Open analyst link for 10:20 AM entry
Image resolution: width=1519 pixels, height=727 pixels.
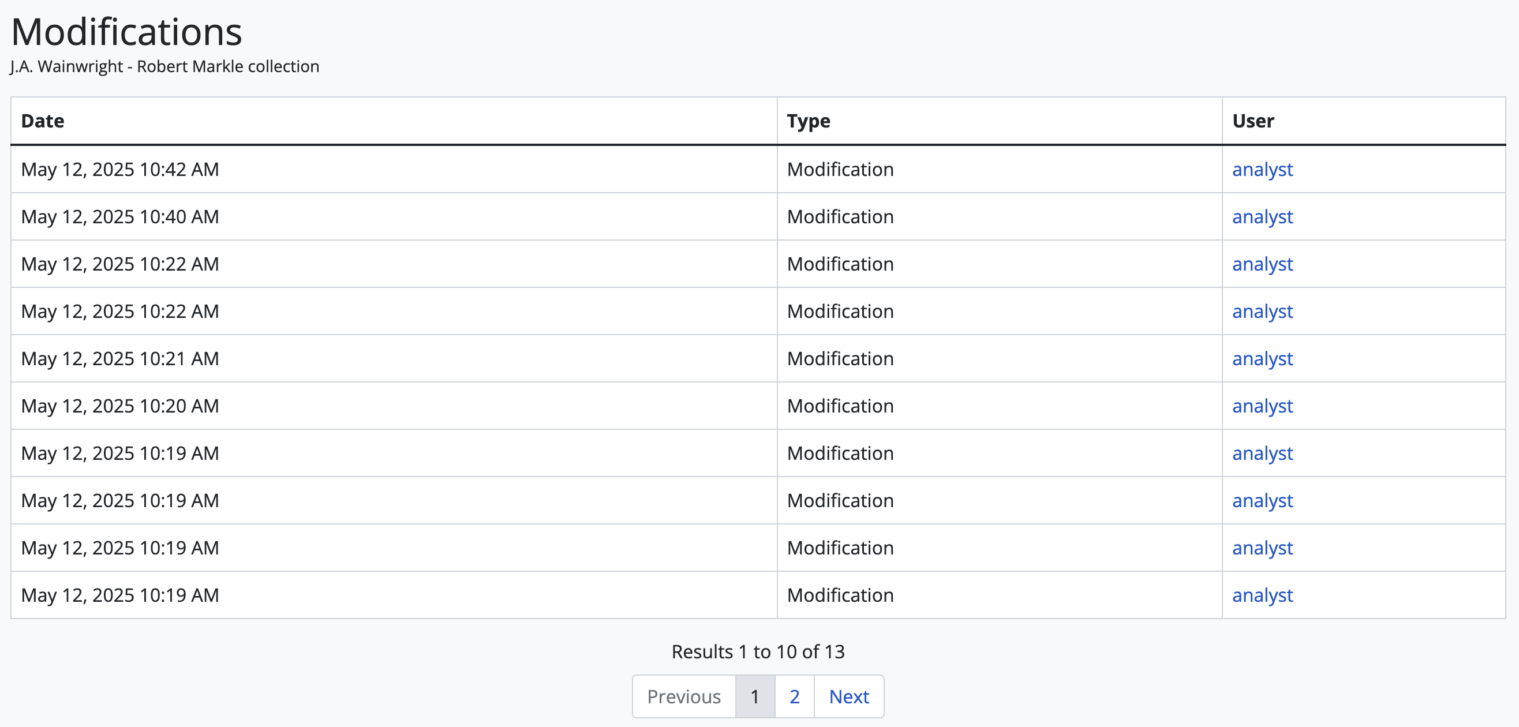tap(1262, 406)
